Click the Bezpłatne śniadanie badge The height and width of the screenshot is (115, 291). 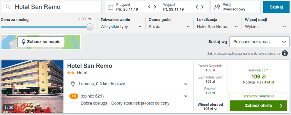(258, 96)
